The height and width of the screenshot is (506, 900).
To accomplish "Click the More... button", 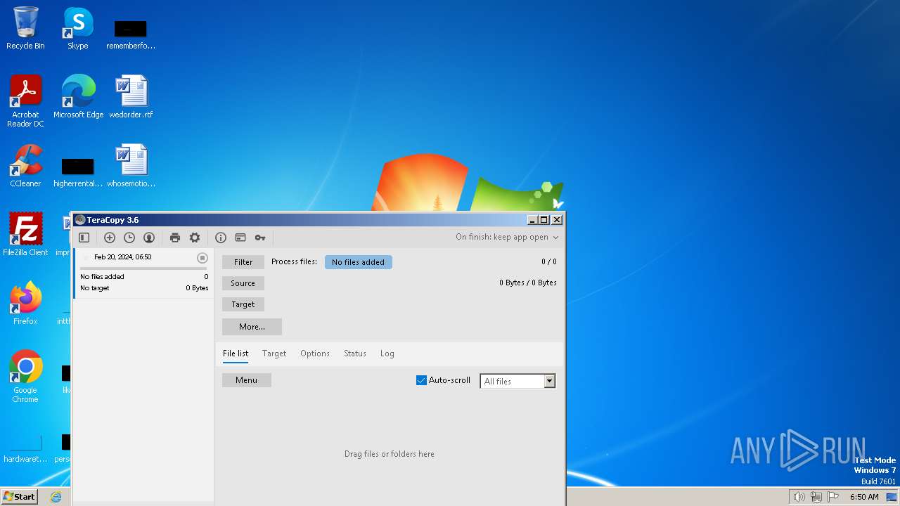I will click(252, 327).
